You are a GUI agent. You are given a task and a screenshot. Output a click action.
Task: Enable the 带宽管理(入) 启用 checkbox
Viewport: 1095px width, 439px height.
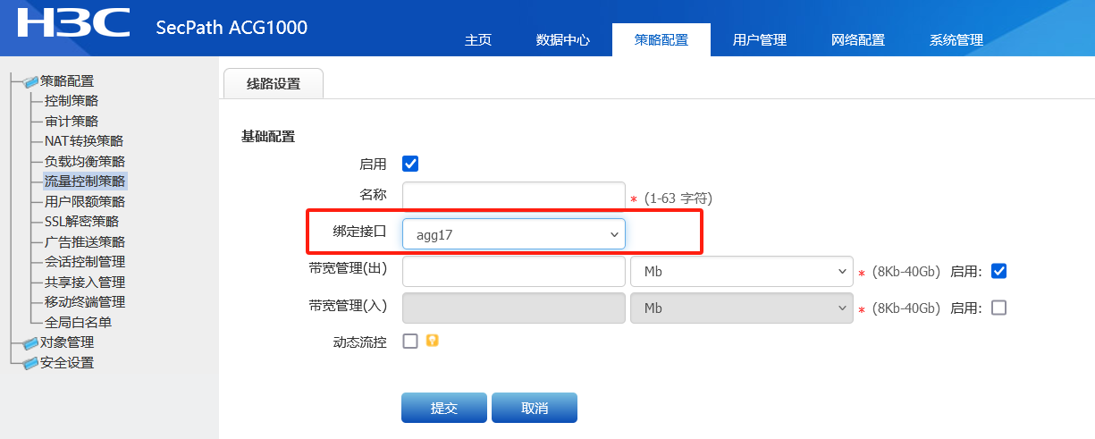pos(999,308)
